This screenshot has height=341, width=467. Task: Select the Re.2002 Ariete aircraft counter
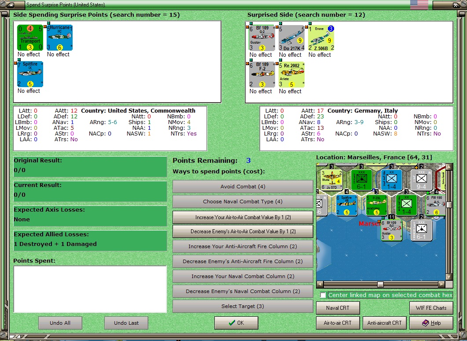tap(291, 74)
